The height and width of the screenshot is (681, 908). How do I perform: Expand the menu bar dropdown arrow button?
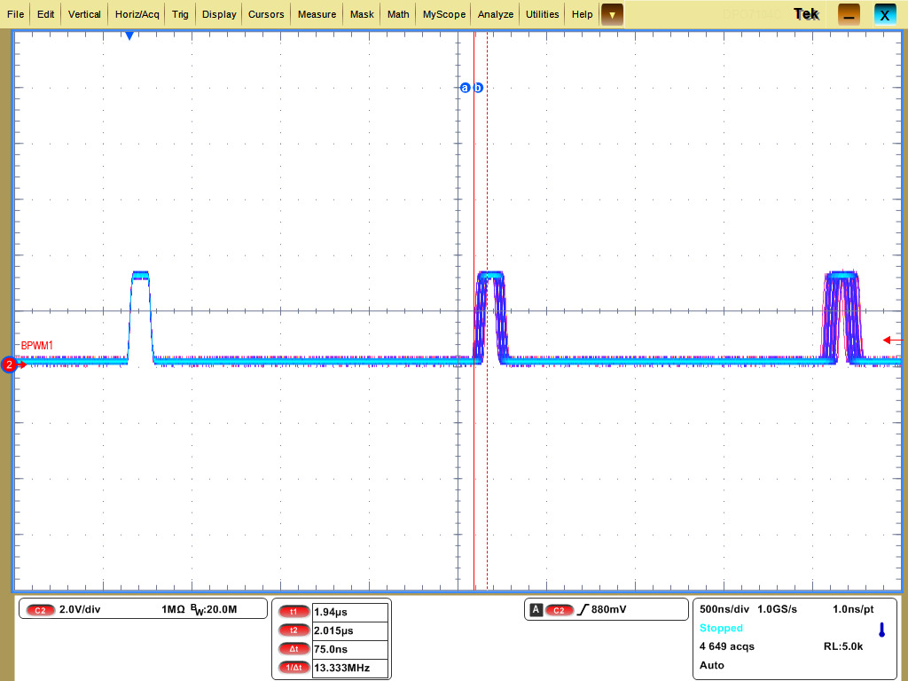click(x=612, y=14)
